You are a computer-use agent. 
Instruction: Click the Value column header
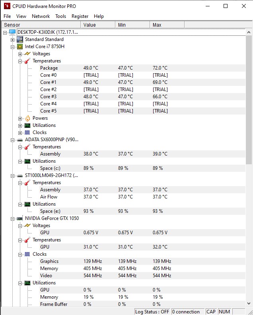tap(97, 25)
